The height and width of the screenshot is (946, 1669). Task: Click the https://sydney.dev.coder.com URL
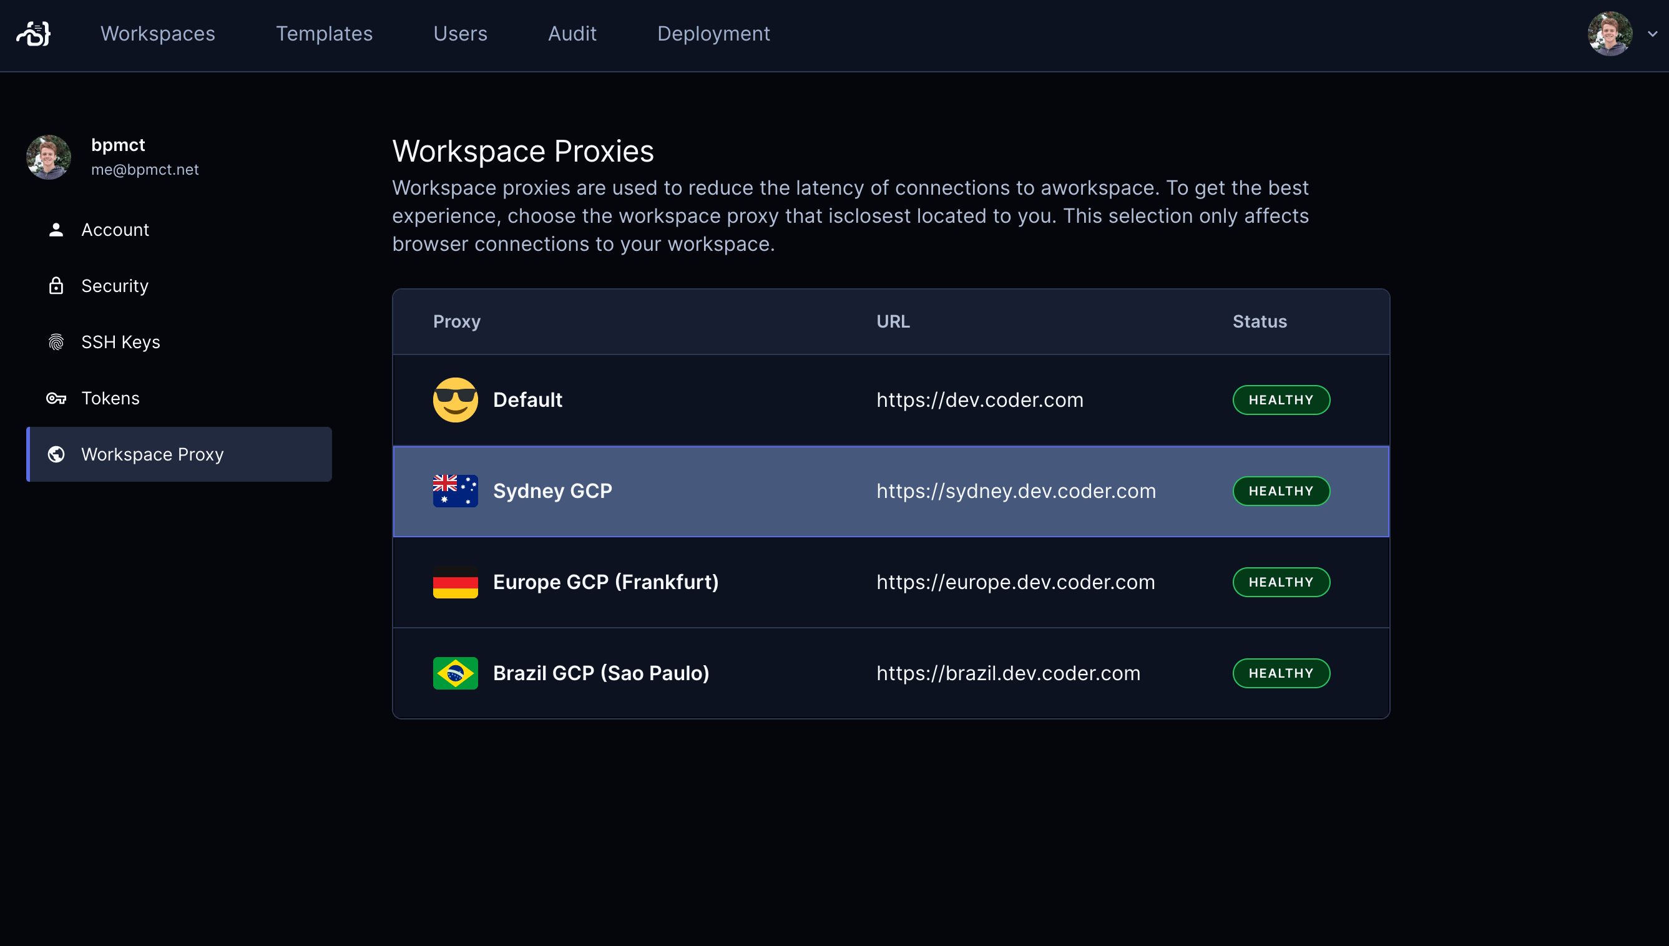click(x=1016, y=490)
